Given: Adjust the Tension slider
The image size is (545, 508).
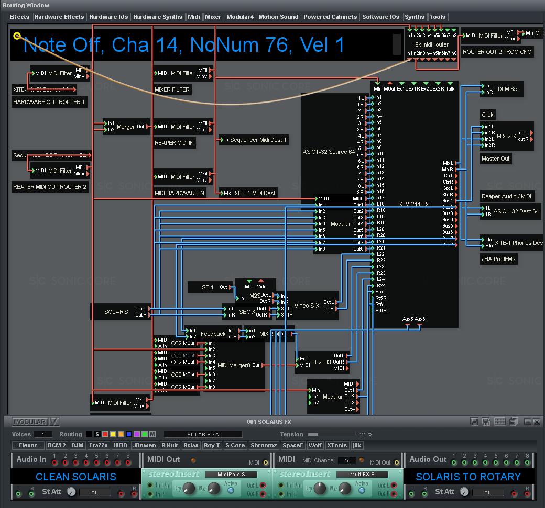Looking at the screenshot, I should 332,434.
